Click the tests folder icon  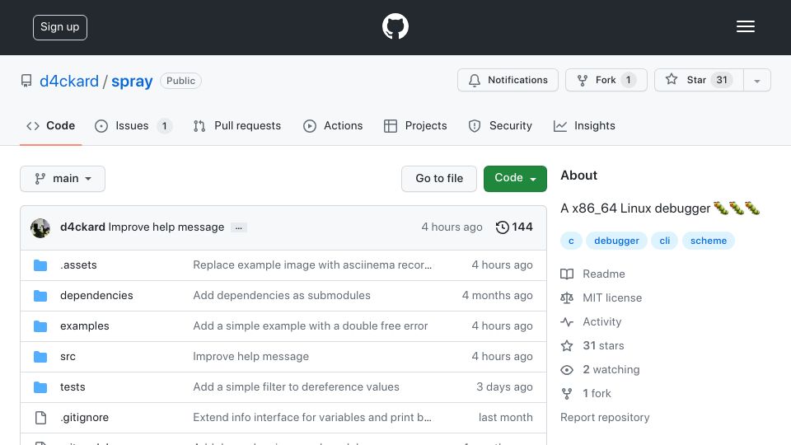[40, 387]
